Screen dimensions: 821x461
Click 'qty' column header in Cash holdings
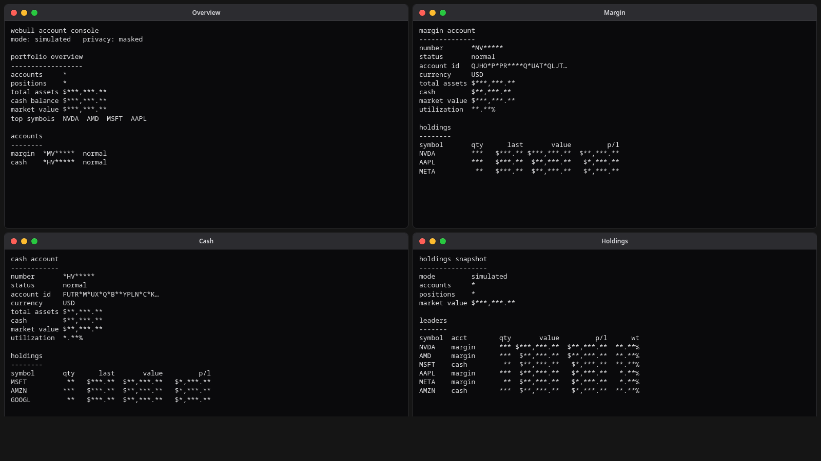point(69,373)
